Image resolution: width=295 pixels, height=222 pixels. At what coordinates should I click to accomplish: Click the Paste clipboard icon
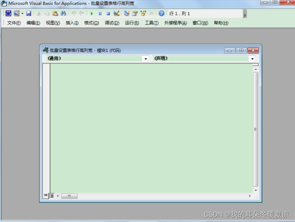(x=55, y=14)
